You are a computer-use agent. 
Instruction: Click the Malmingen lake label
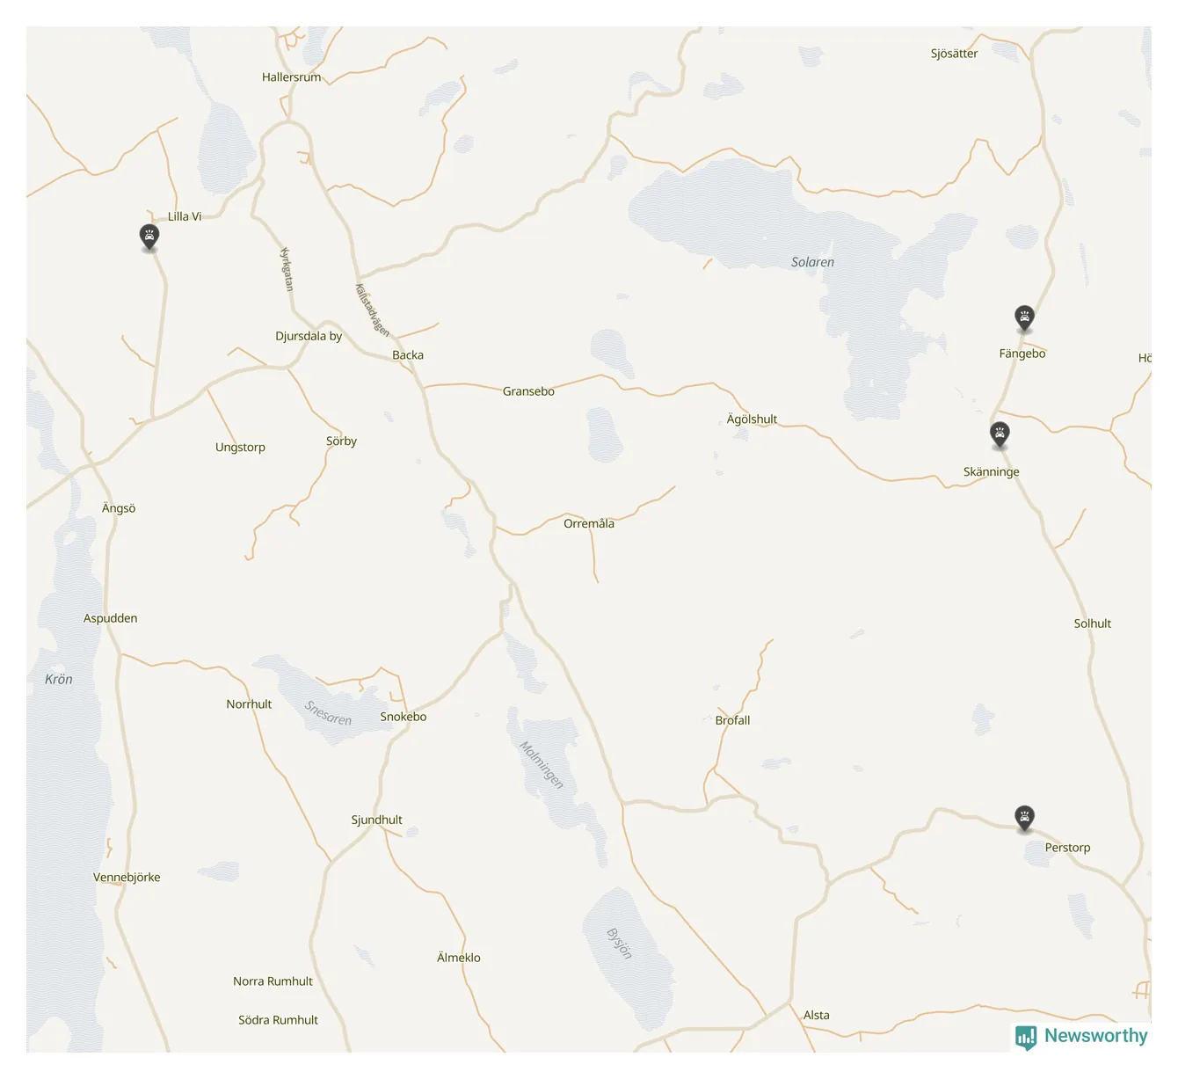(541, 765)
